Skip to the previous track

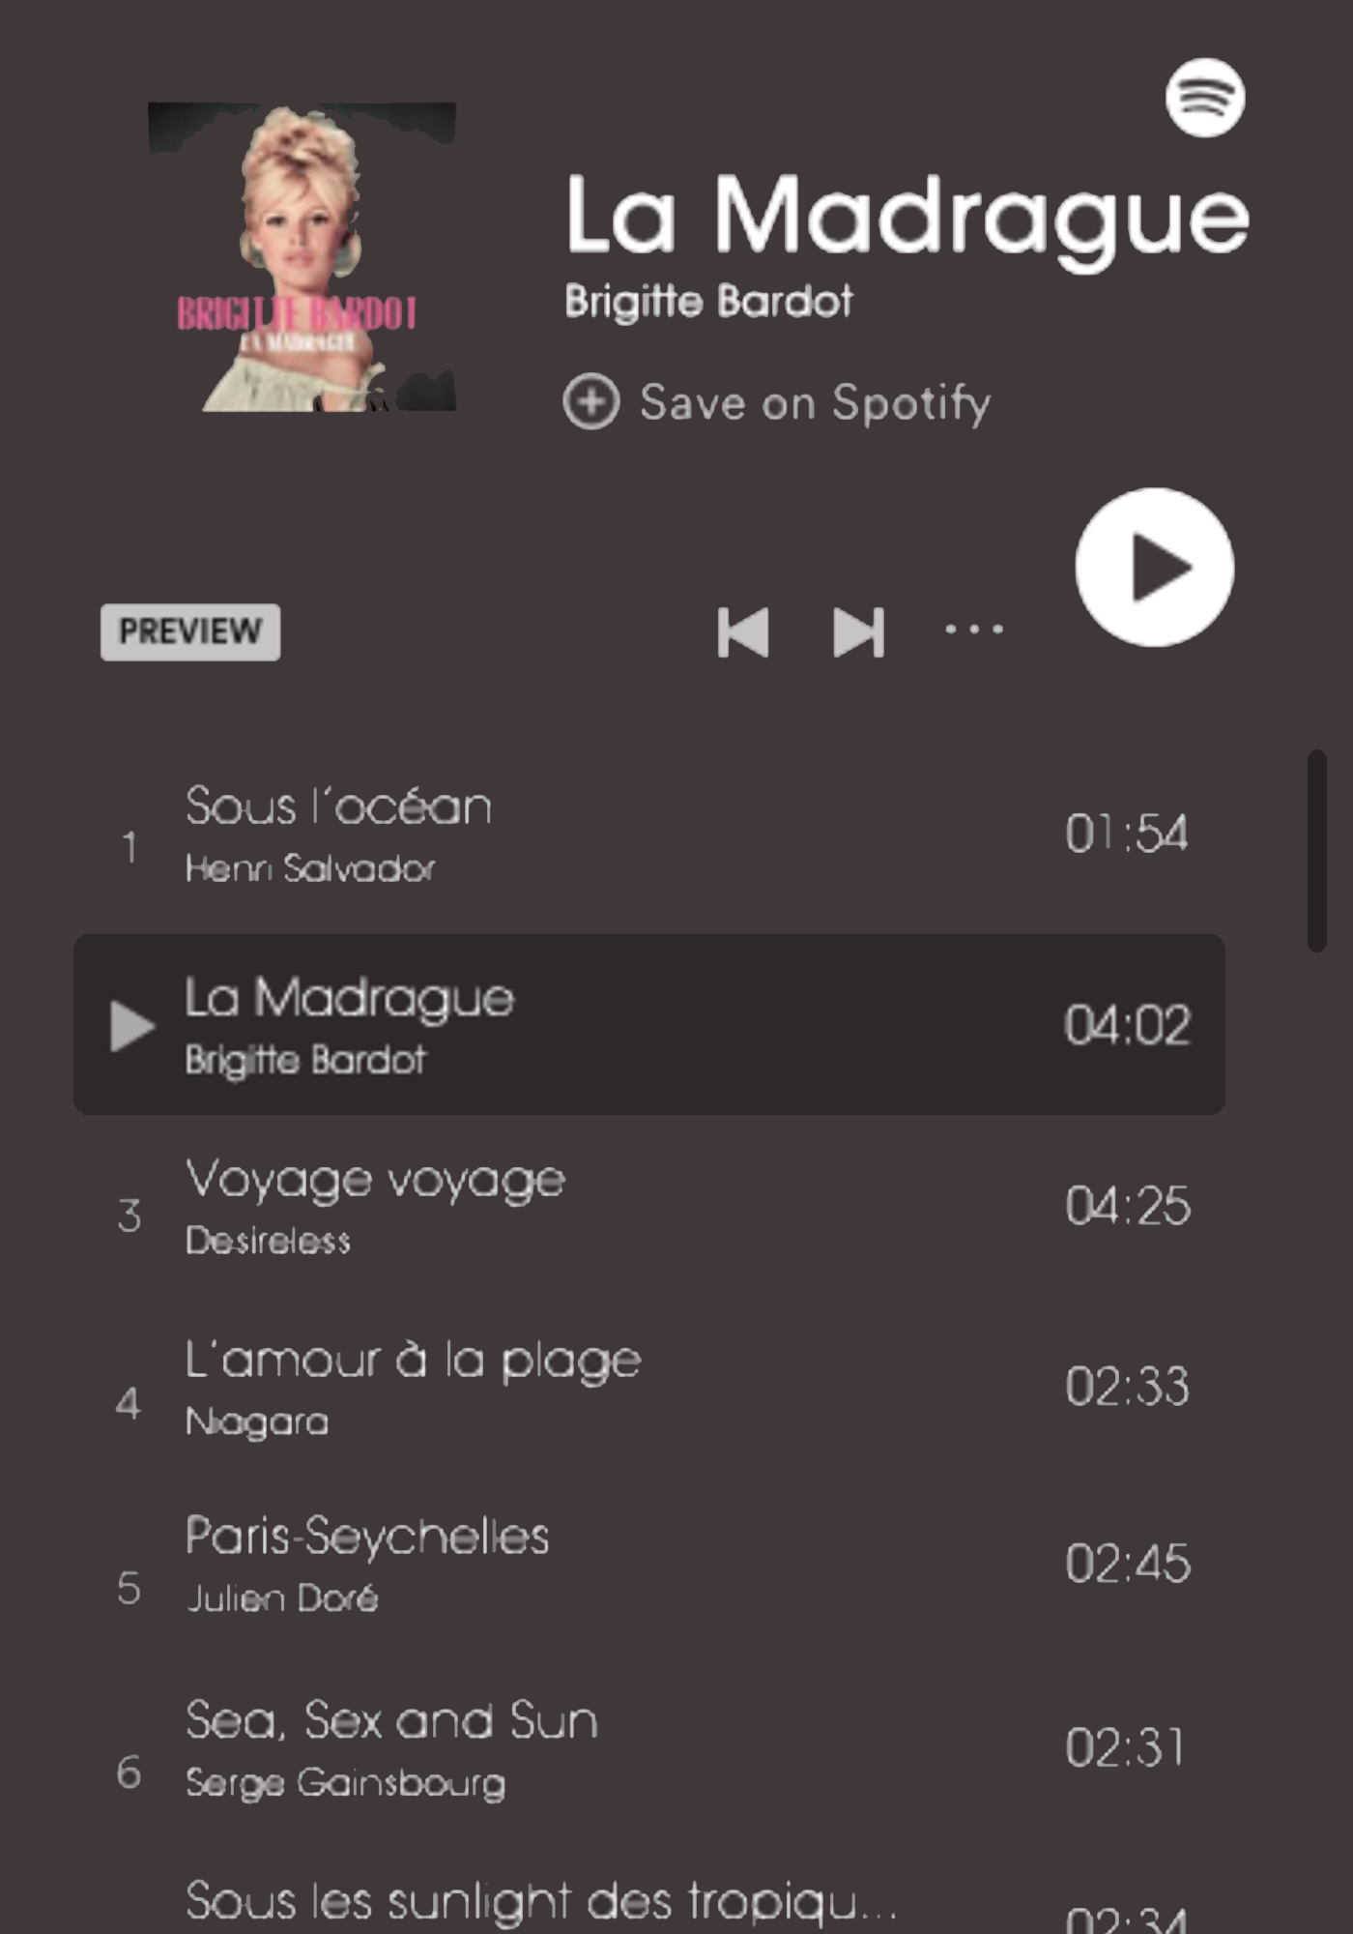743,632
